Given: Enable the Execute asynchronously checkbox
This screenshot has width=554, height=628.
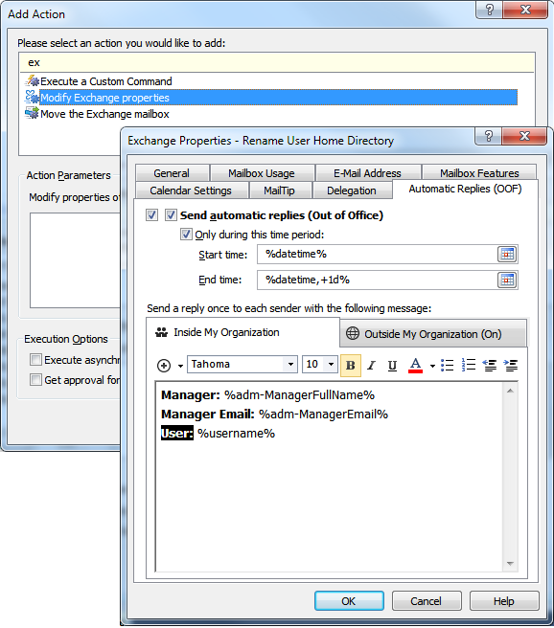Looking at the screenshot, I should (x=35, y=360).
